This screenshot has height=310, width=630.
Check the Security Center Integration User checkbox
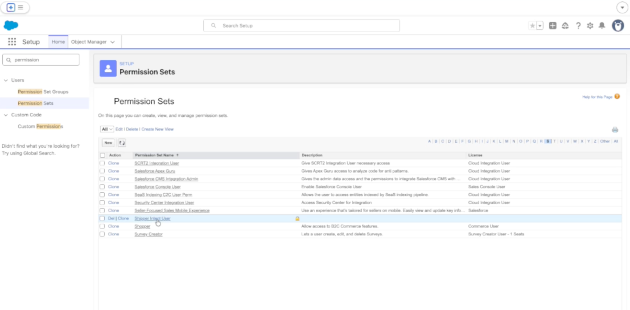(102, 202)
